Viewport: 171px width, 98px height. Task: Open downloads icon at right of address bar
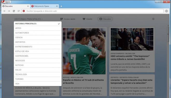point(166,11)
